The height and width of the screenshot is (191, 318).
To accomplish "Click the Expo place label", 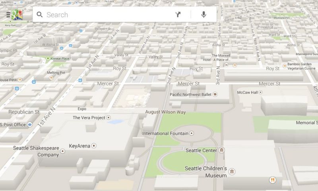I will 82,108.
